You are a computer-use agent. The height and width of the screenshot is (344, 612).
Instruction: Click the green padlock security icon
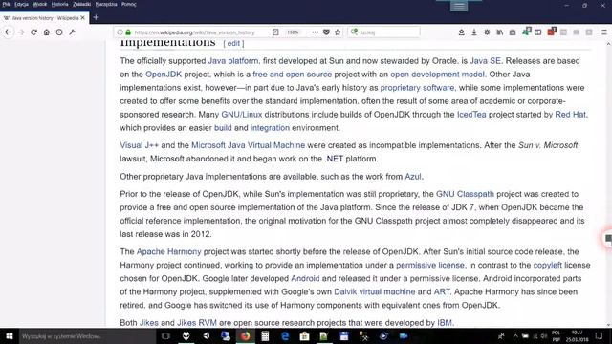coord(128,32)
